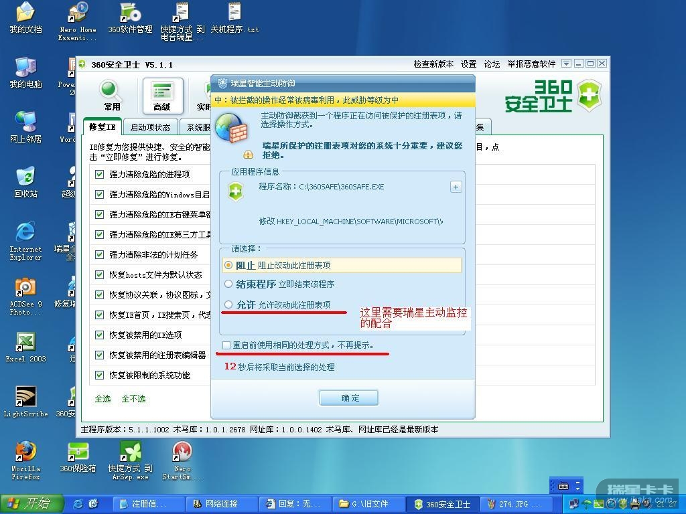Click Internet Explorer quick launch icon
The width and height of the screenshot is (686, 514).
[78, 504]
